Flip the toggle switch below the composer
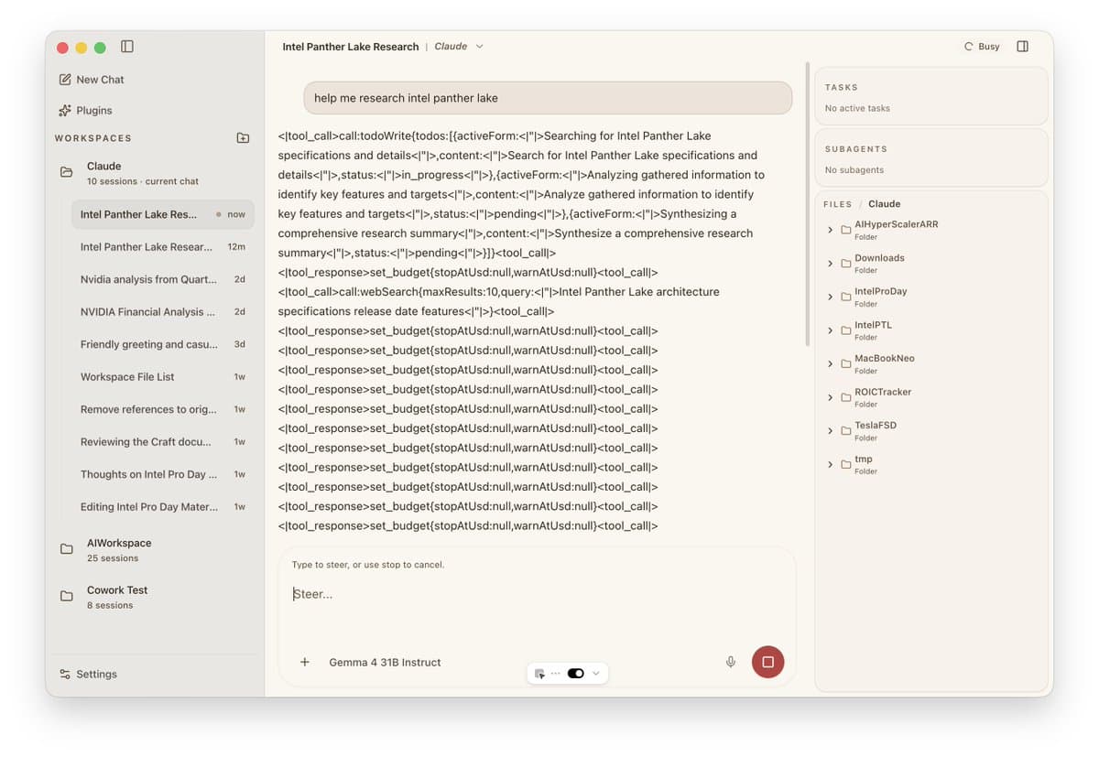The height and width of the screenshot is (757, 1099). pos(575,672)
